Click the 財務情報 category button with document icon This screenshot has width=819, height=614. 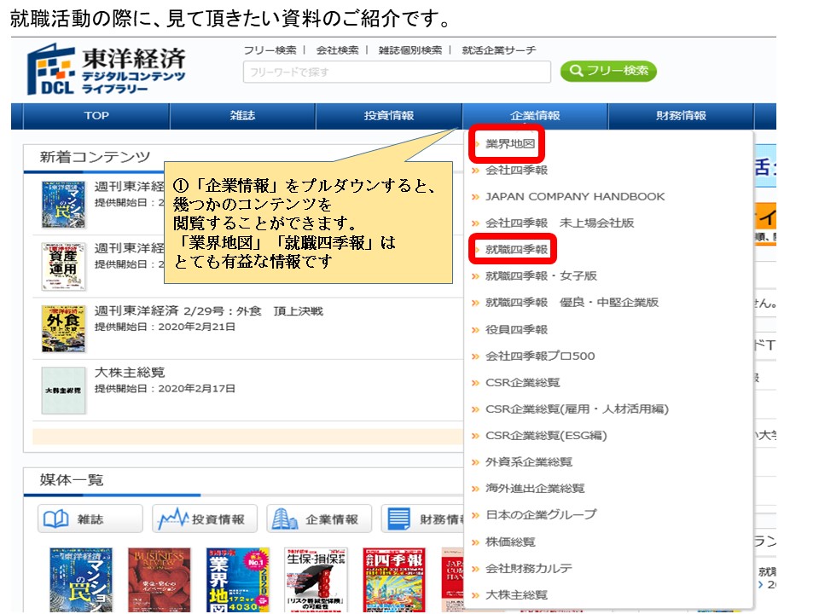pos(423,519)
